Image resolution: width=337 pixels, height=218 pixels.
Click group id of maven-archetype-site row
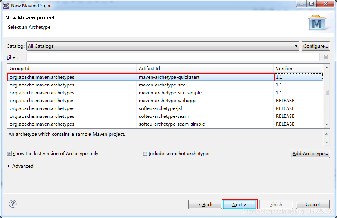tap(42, 85)
